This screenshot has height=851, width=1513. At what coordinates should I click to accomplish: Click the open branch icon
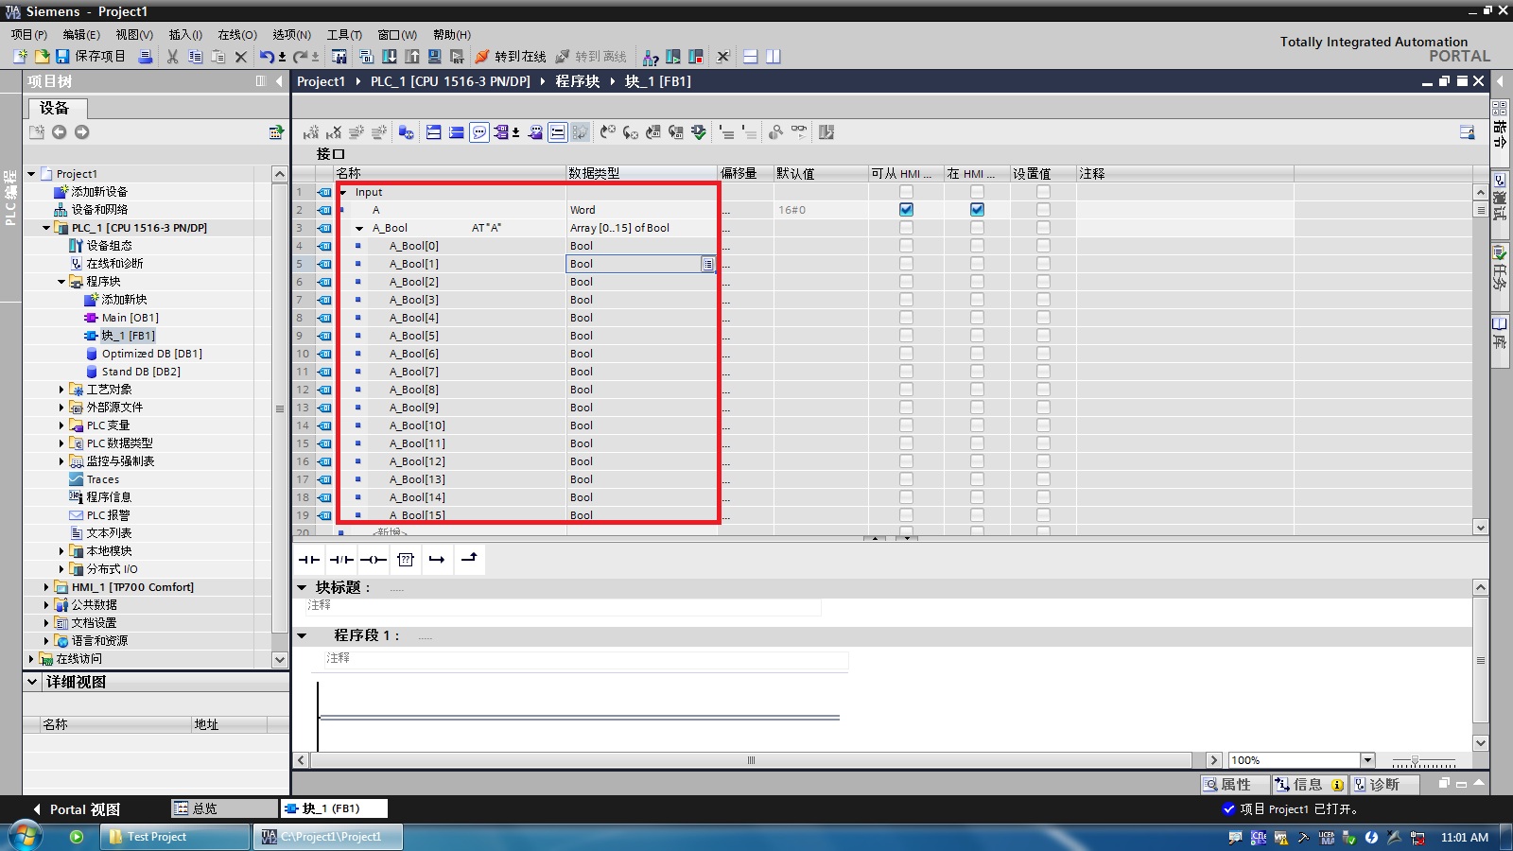tap(437, 560)
